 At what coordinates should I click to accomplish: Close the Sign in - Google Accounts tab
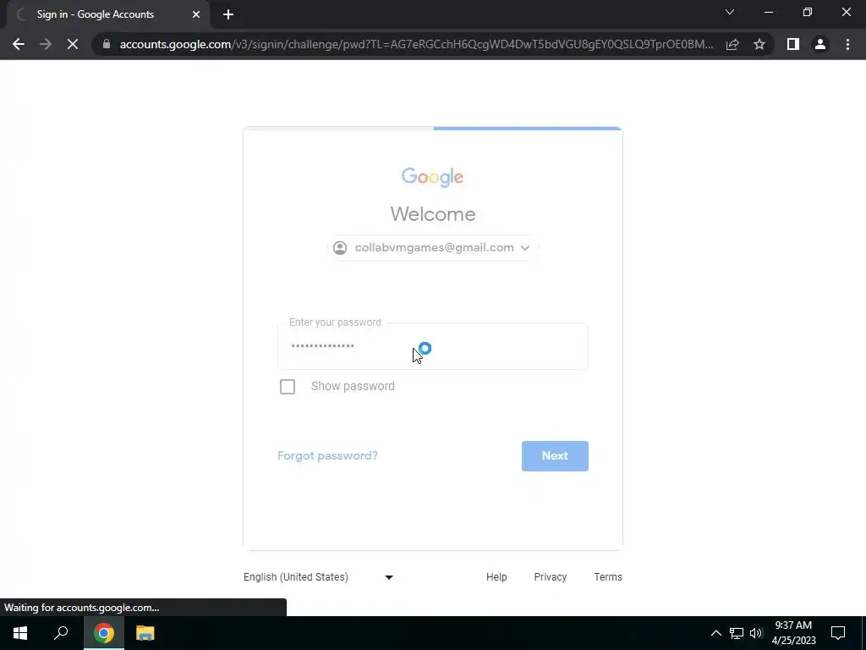(196, 14)
